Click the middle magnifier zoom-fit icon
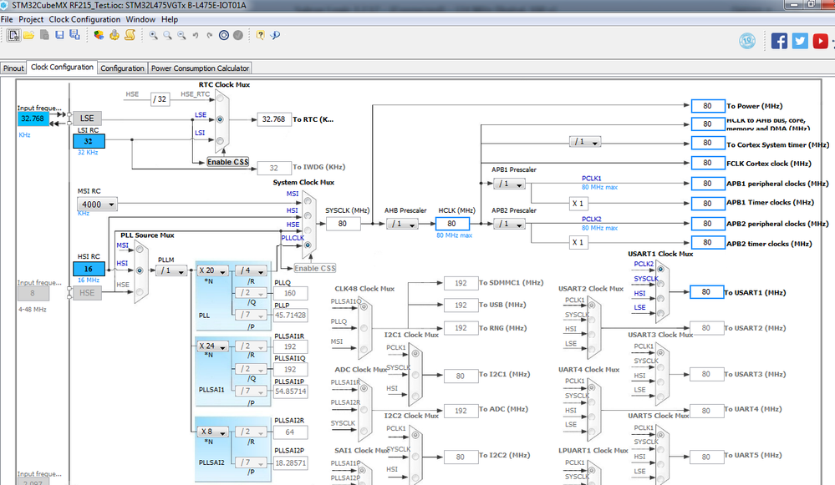 pos(167,35)
